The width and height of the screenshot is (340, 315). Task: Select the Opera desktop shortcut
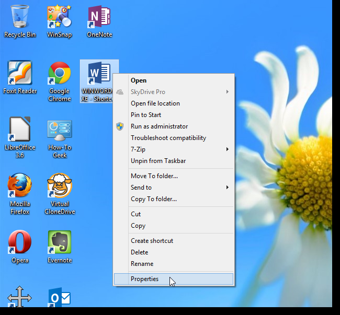pyautogui.click(x=20, y=243)
